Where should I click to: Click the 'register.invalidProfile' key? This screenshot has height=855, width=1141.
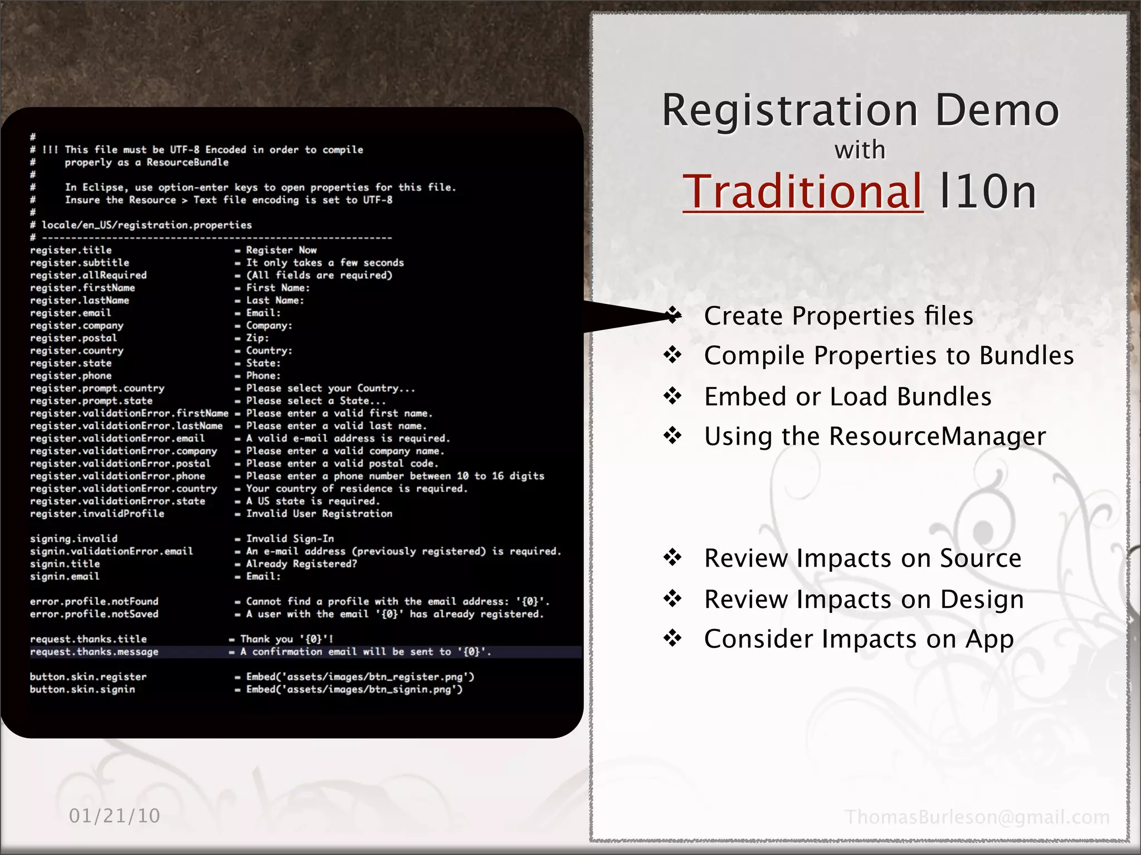click(97, 514)
